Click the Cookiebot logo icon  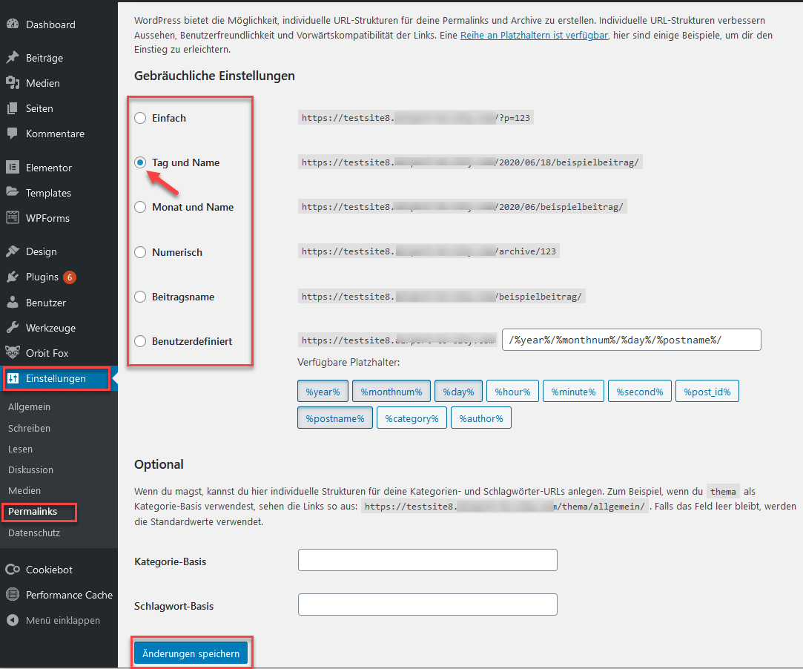[13, 569]
